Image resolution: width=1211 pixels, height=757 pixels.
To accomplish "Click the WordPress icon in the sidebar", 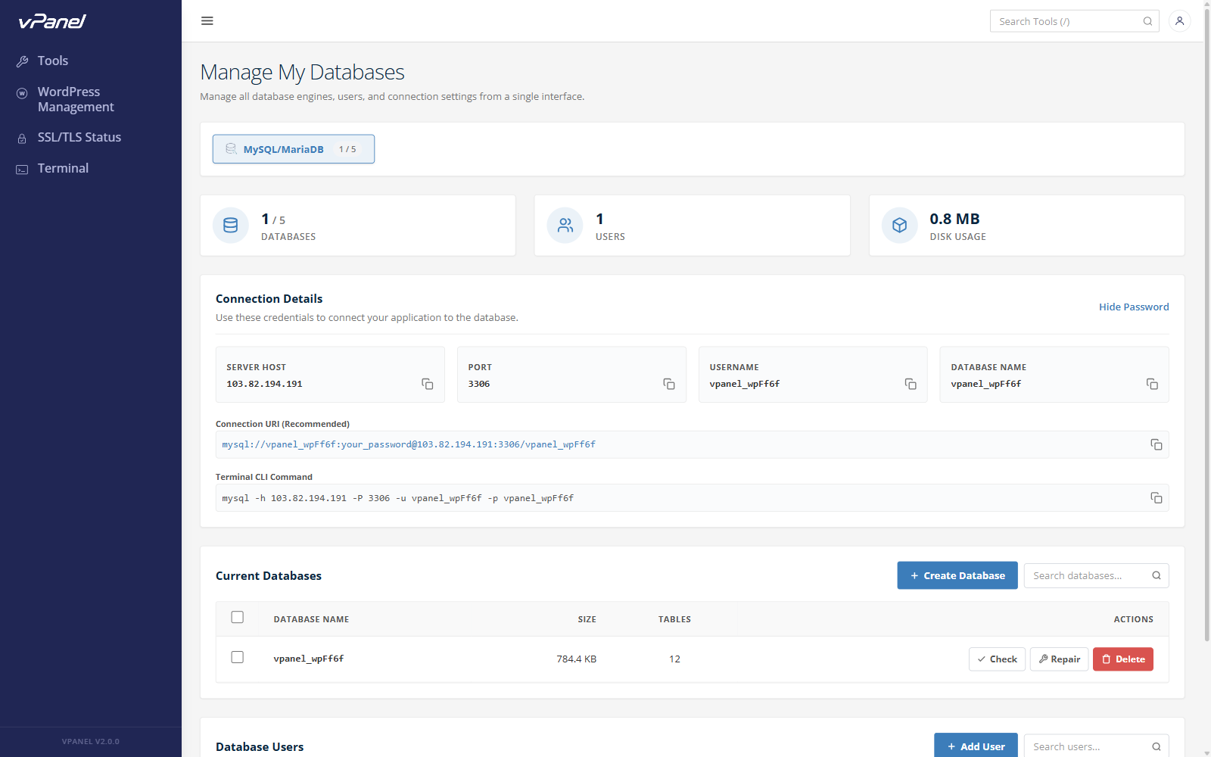I will coord(22,93).
